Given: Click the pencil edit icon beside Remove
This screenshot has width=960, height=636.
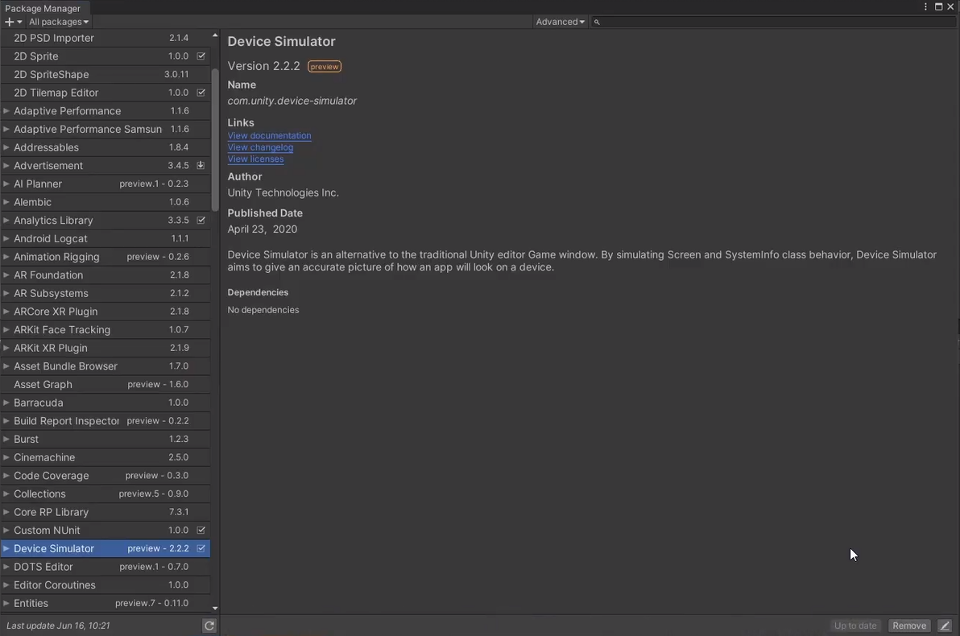Looking at the screenshot, I should (x=945, y=626).
